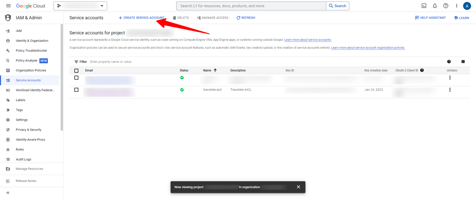
Task: Navigate to Roles in the sidebar
Action: pos(19,149)
